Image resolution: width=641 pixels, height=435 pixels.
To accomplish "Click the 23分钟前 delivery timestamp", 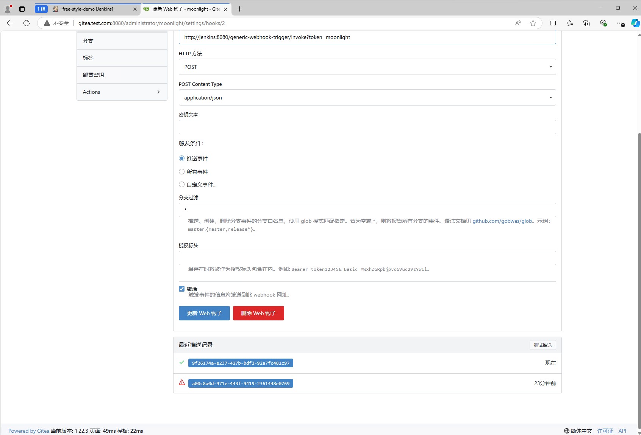I will pos(545,383).
